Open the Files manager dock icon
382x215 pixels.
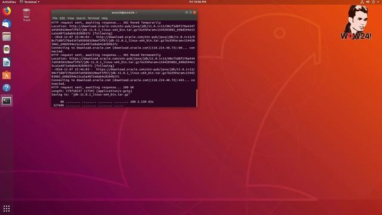point(7,37)
